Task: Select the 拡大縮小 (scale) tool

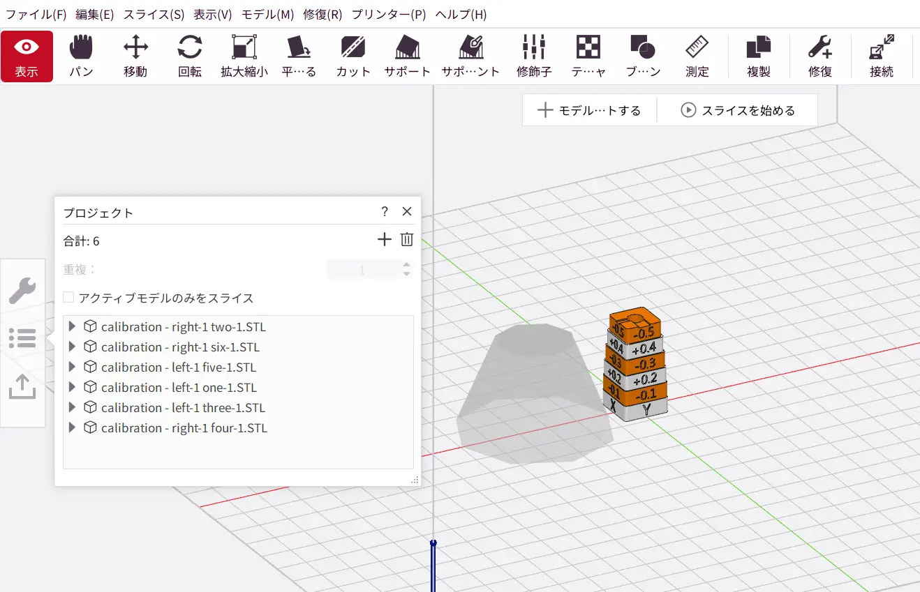Action: (244, 56)
